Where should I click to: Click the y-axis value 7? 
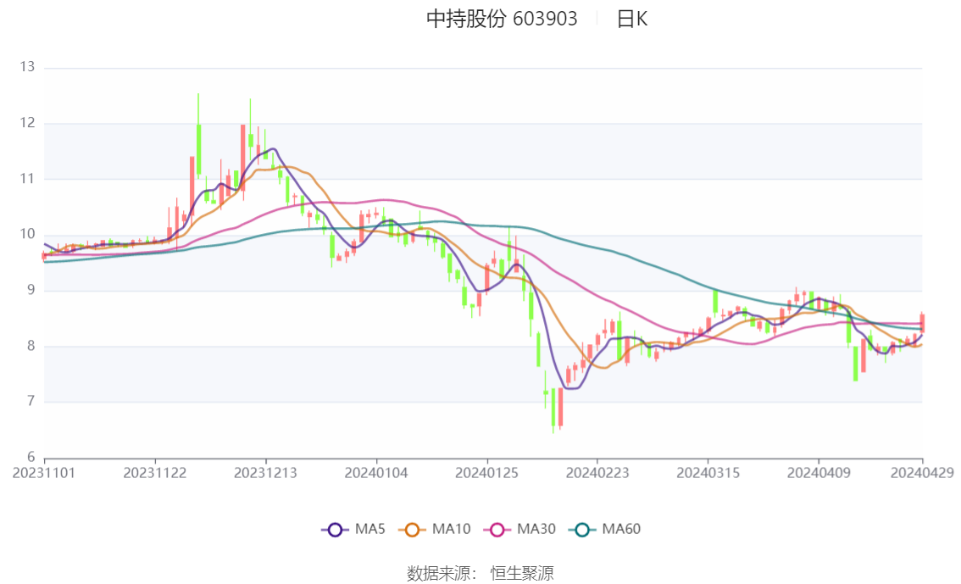click(31, 402)
